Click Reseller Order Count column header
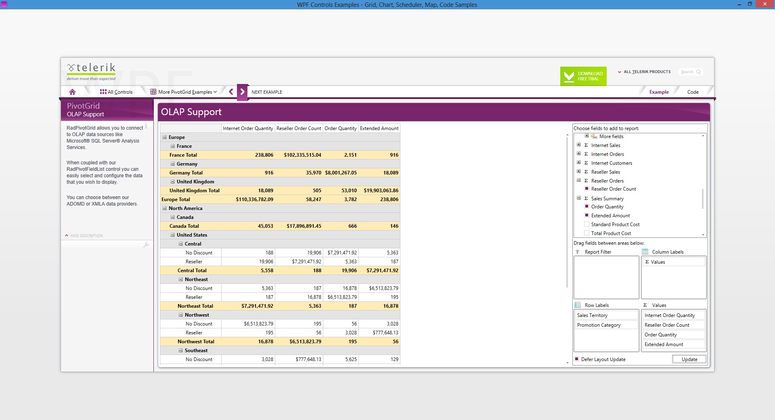The image size is (775, 420). coord(299,128)
